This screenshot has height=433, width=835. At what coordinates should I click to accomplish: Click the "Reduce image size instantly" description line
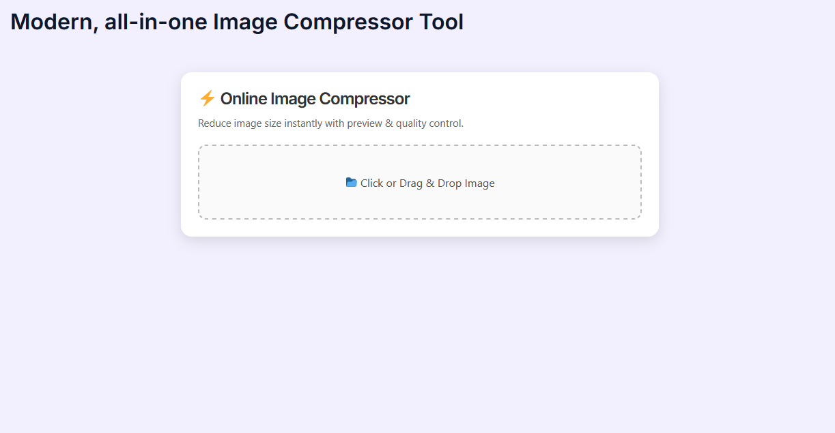point(330,123)
